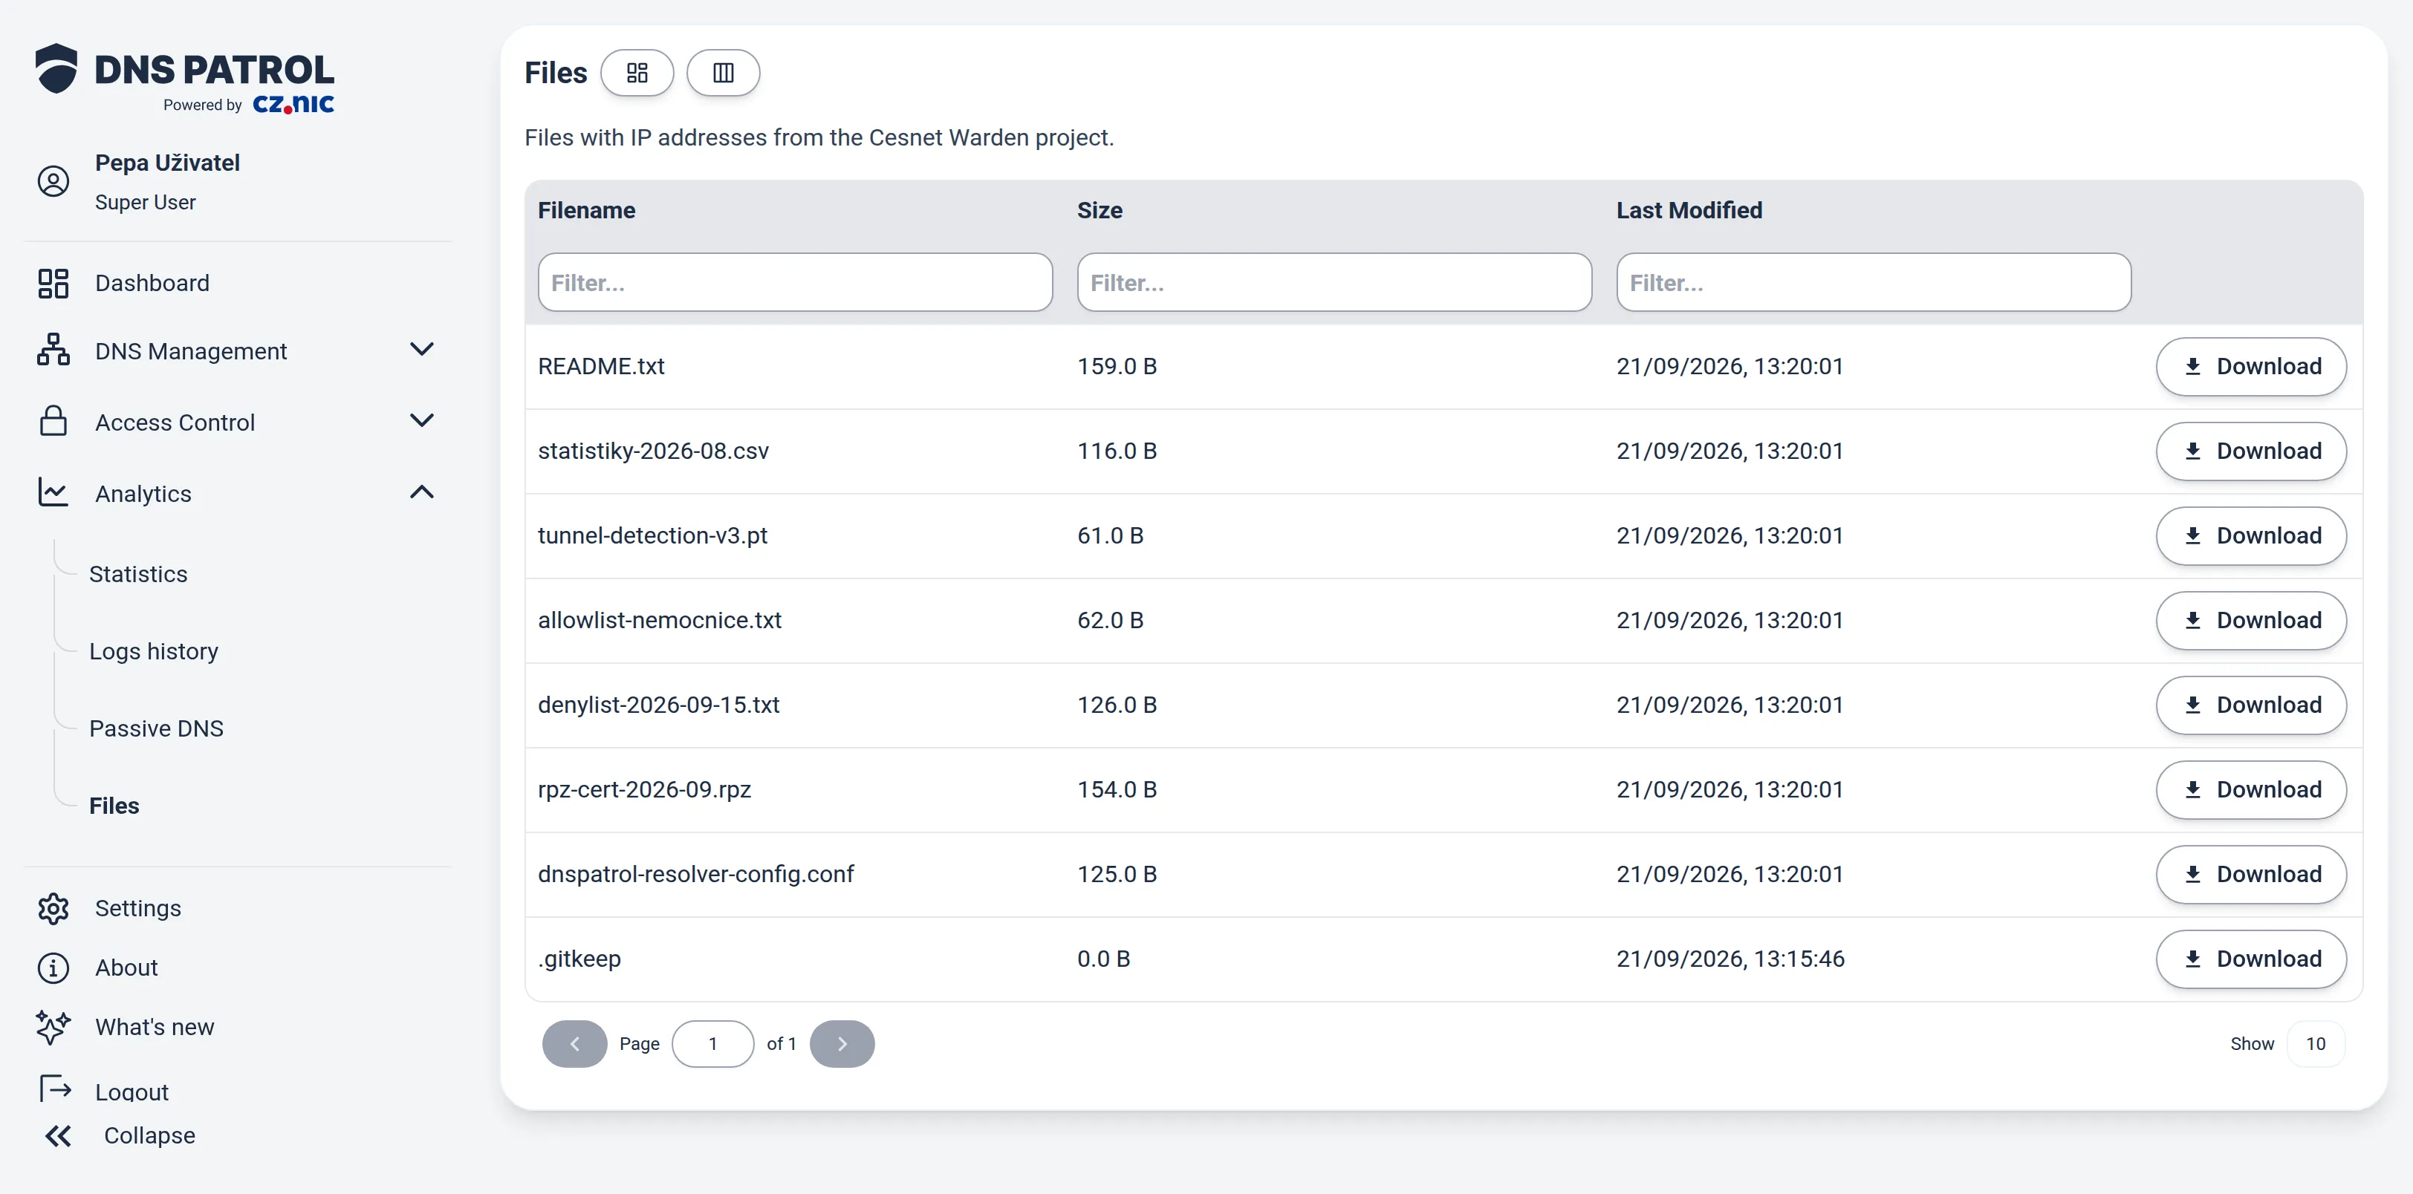2413x1194 pixels.
Task: Download denylist-2026-09-15.txt
Action: click(2252, 705)
